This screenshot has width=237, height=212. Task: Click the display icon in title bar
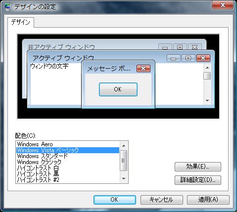point(7,6)
